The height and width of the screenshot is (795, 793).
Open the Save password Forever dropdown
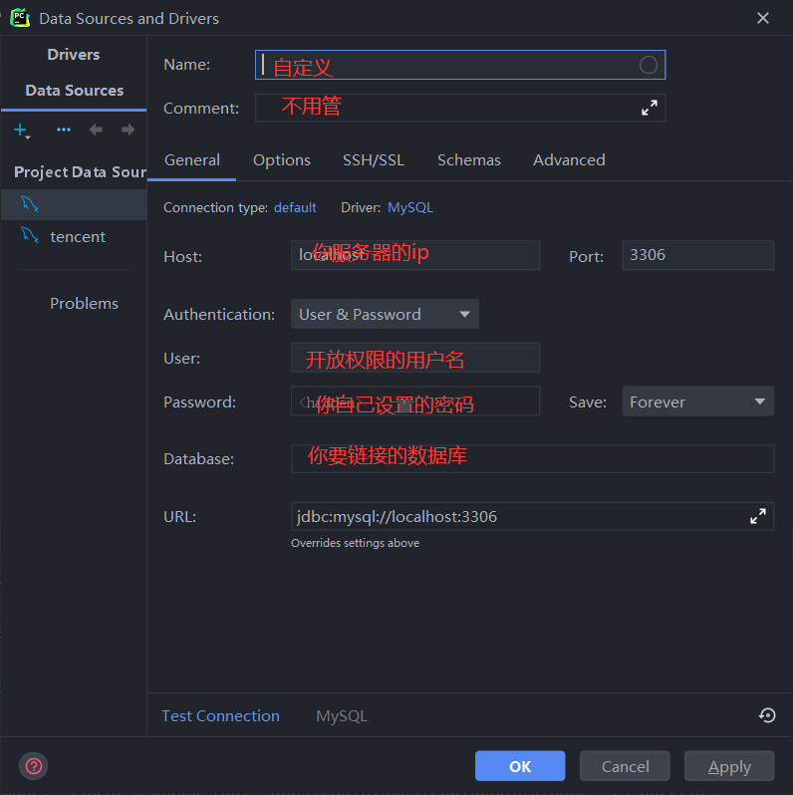[x=697, y=401]
